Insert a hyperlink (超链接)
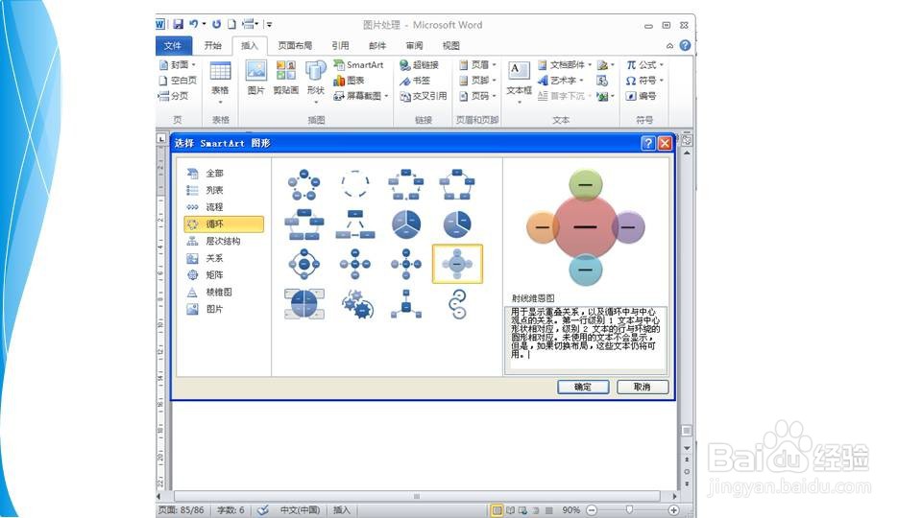 point(420,64)
